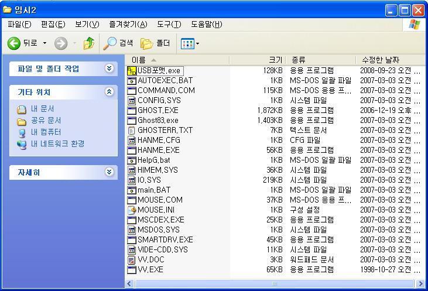Open 내 문서 link

(x=42, y=109)
